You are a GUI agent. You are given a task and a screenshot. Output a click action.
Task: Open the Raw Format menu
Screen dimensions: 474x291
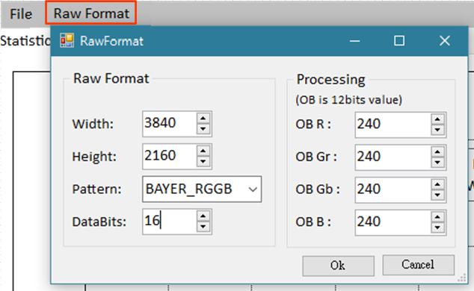(x=91, y=13)
